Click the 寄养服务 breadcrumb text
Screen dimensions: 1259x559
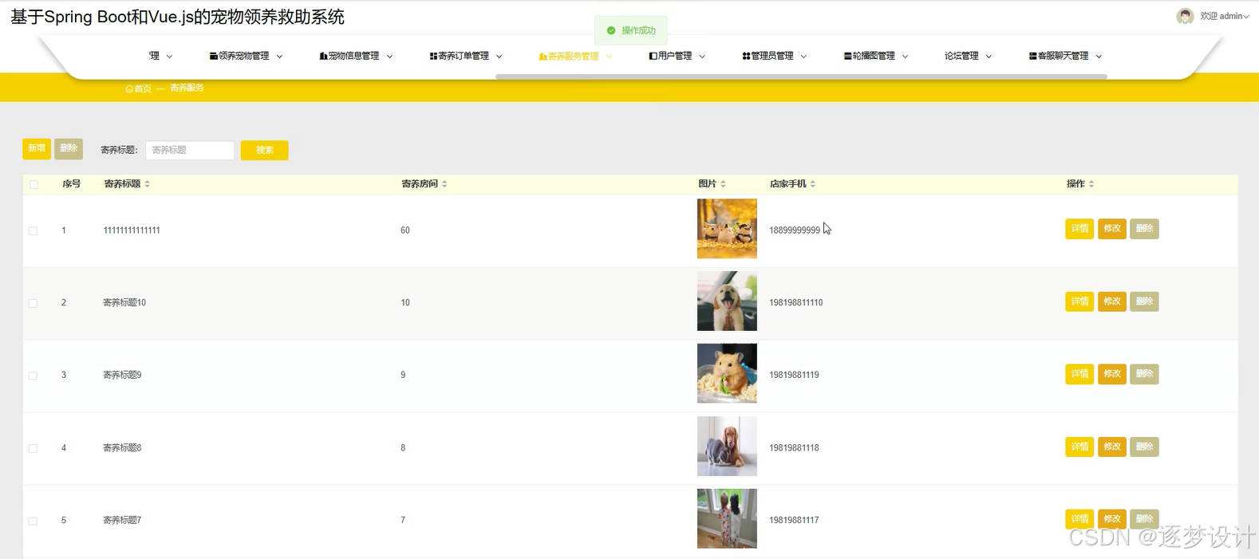click(187, 88)
